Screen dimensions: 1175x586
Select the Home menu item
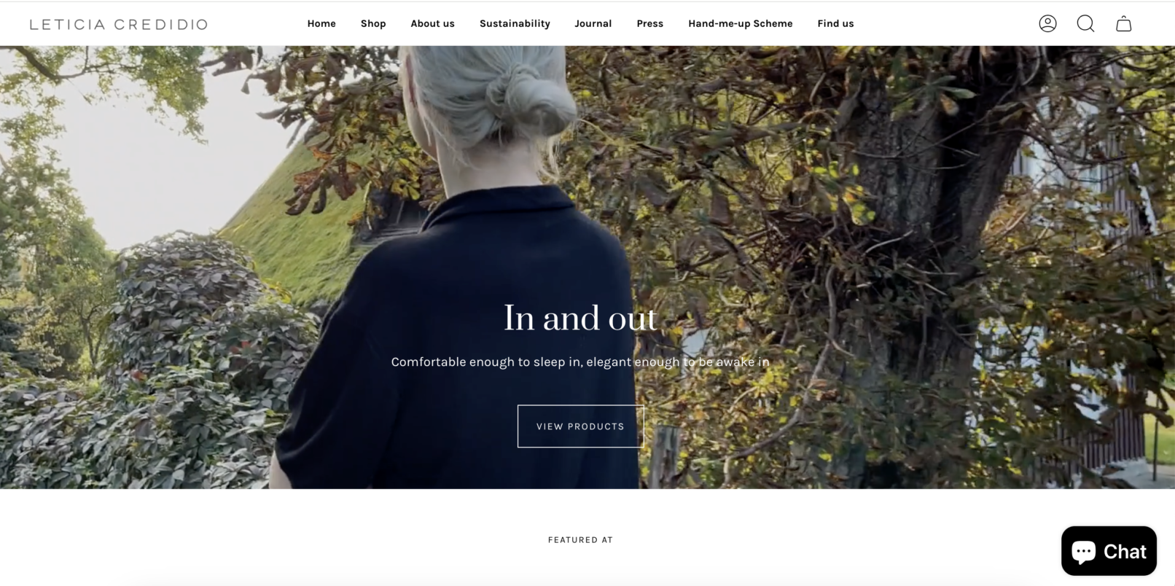321,23
